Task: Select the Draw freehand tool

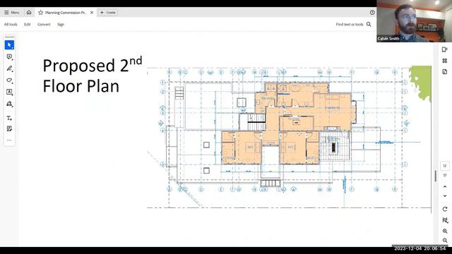Action: click(9, 80)
